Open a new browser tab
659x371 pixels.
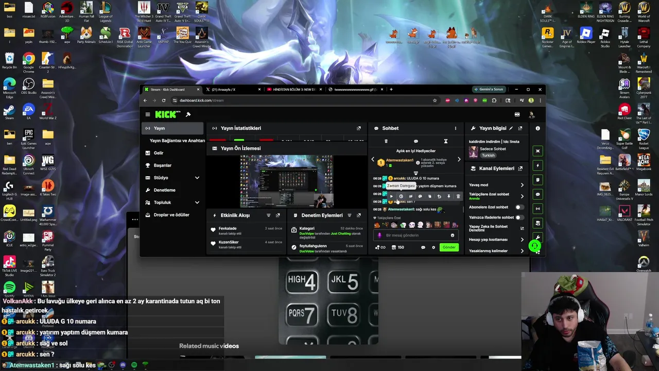point(391,90)
